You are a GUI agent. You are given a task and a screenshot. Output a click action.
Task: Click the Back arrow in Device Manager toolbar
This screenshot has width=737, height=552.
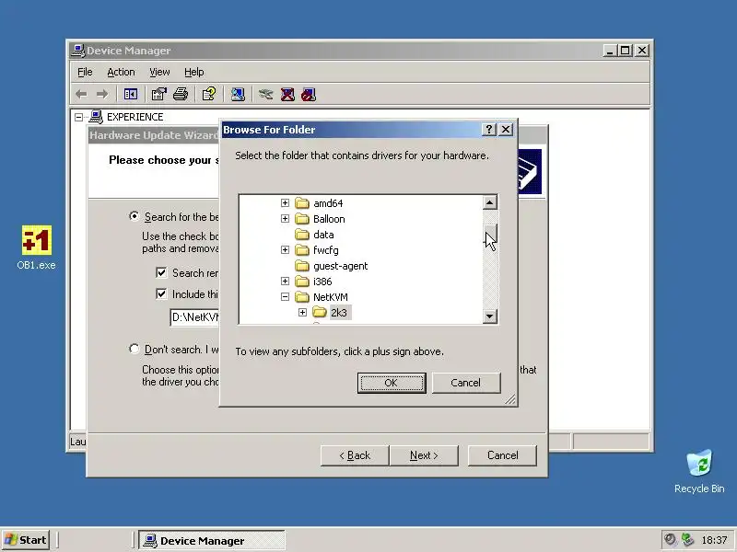(81, 95)
